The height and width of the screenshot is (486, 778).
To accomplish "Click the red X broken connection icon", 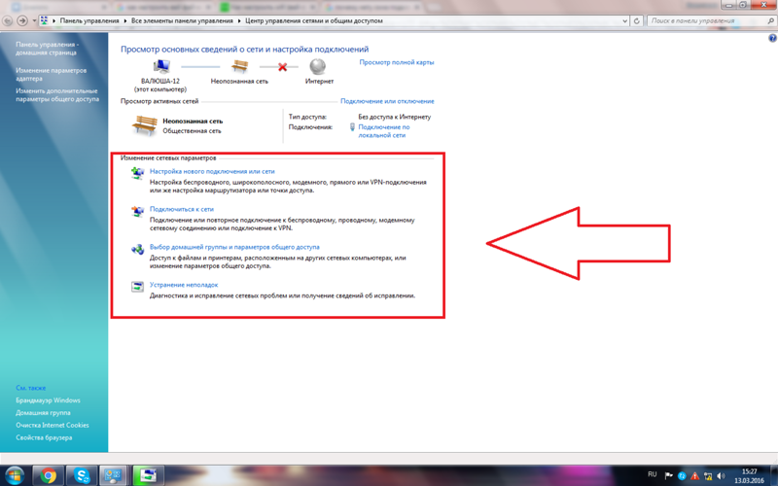I will 282,66.
